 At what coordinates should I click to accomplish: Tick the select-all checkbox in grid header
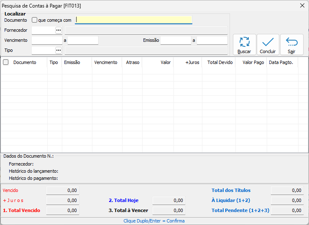click(x=6, y=62)
